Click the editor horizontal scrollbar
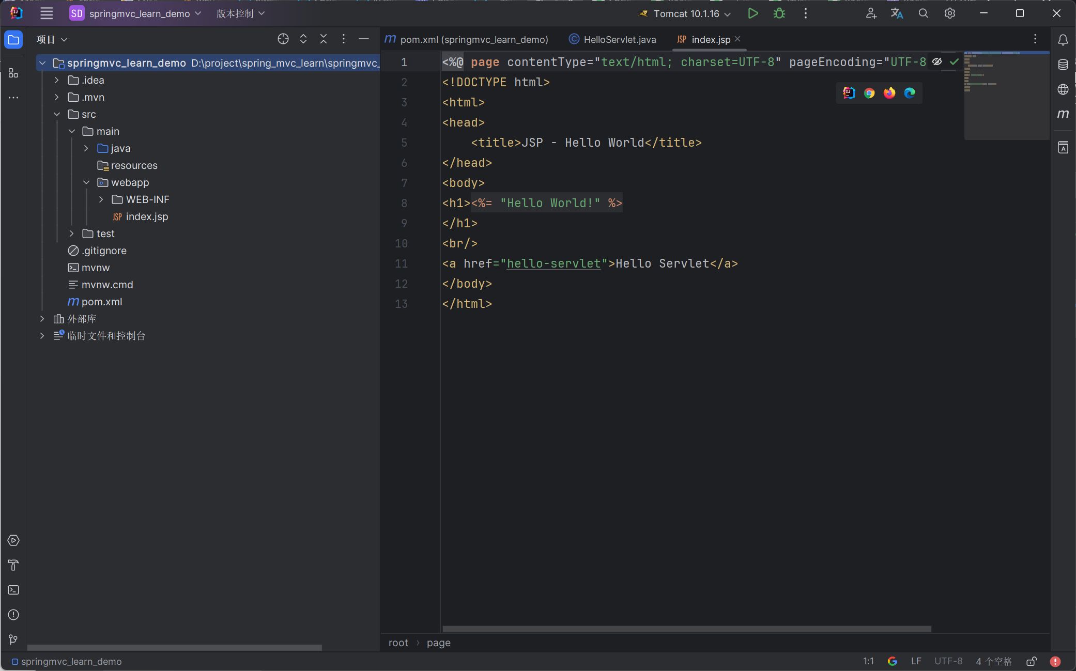Image resolution: width=1076 pixels, height=671 pixels. pos(686,629)
